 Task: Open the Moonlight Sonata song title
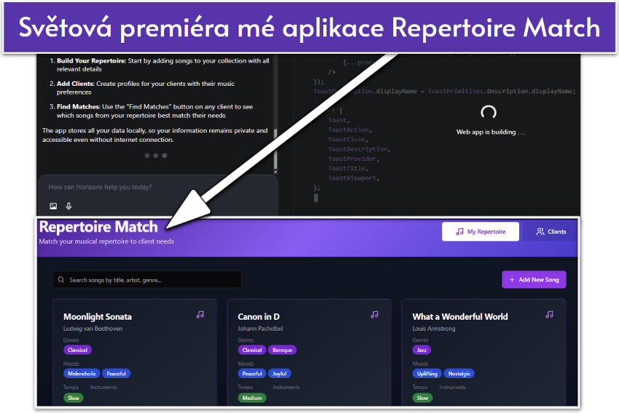98,317
